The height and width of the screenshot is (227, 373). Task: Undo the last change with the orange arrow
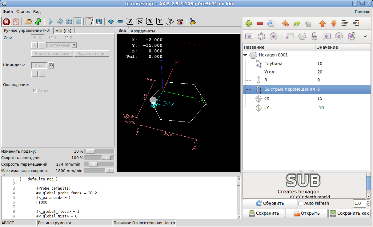tap(285, 23)
